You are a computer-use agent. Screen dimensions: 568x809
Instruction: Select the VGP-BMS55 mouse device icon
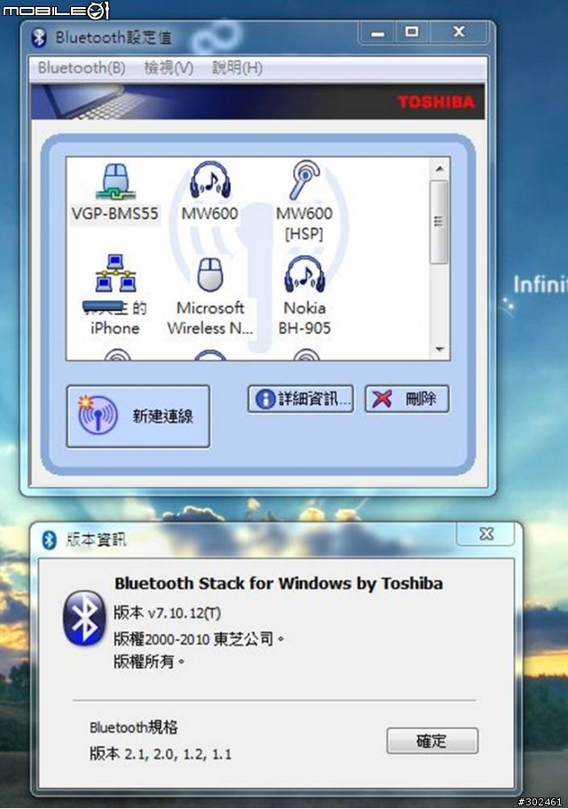pyautogui.click(x=115, y=182)
